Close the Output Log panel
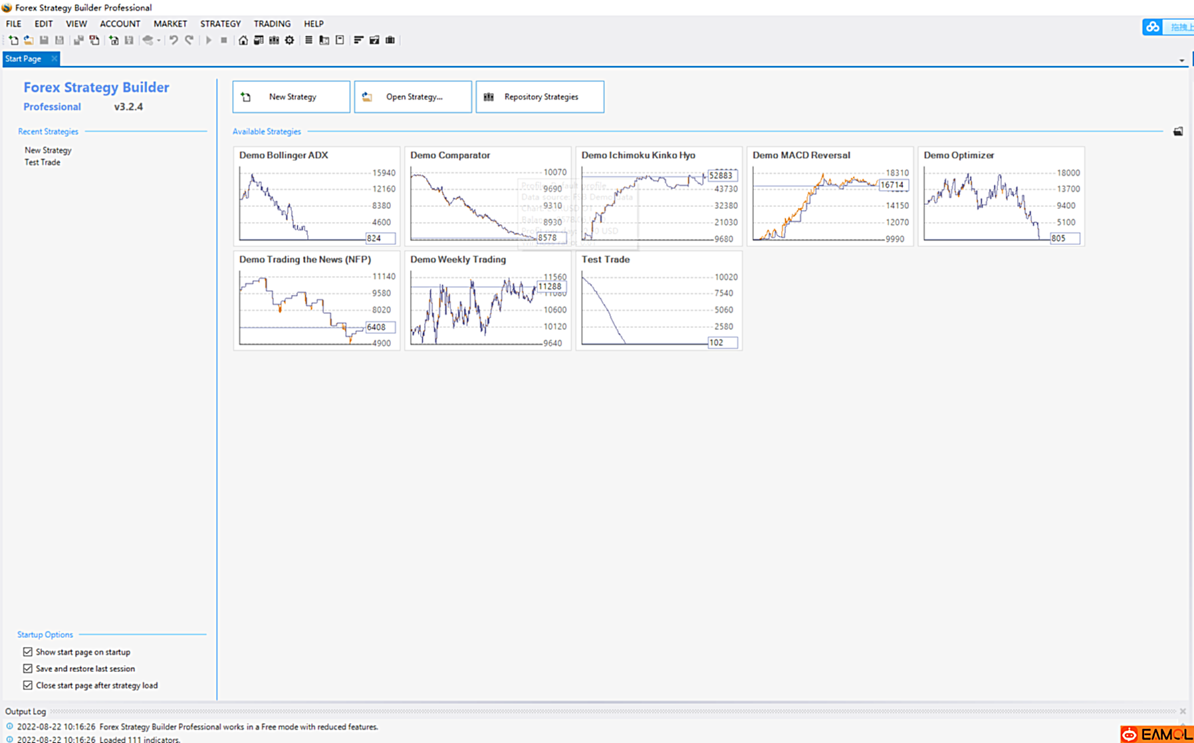The image size is (1194, 743). [x=1183, y=711]
